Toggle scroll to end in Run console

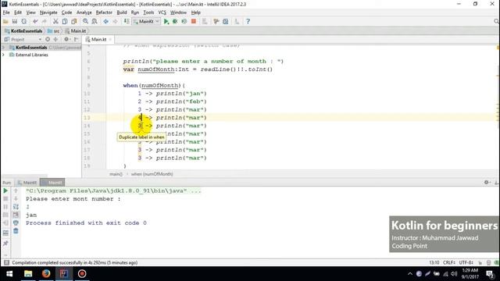pos(16,215)
